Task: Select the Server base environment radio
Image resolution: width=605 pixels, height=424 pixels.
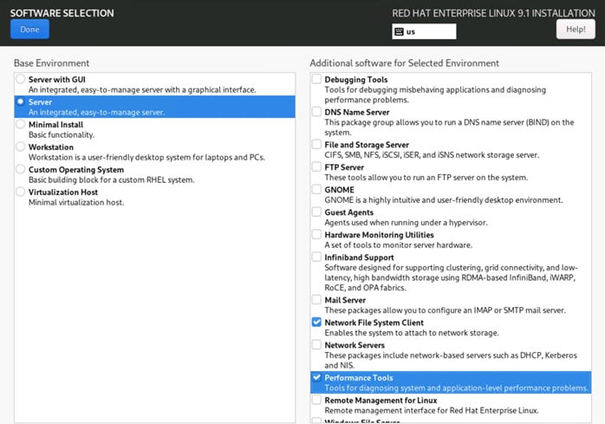Action: click(21, 101)
